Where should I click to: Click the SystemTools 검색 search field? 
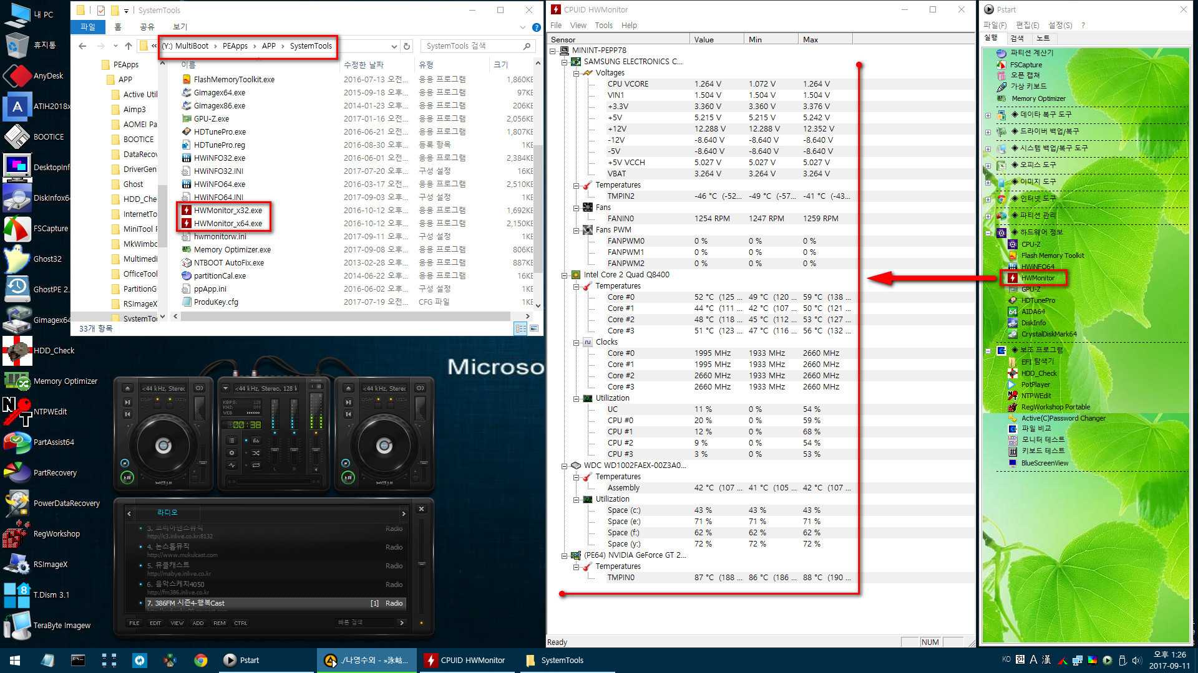[x=478, y=46]
